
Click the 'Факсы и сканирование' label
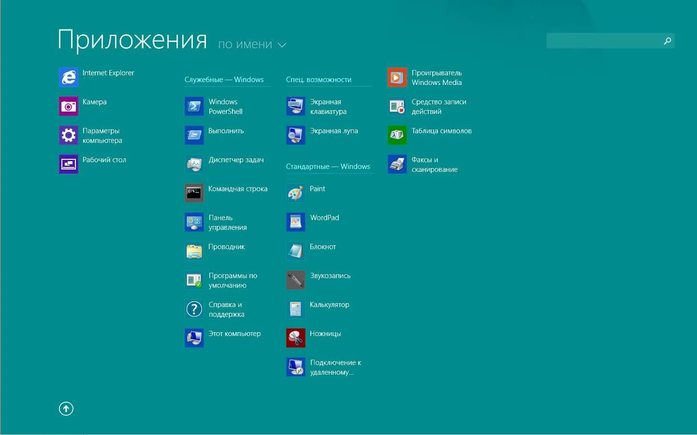click(435, 165)
